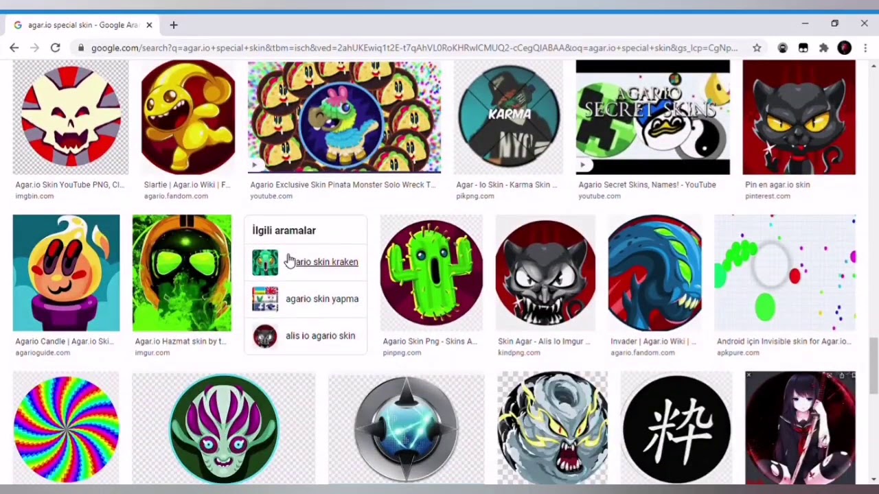The width and height of the screenshot is (879, 494).
Task: Click the apkpure.com source text
Action: (738, 353)
